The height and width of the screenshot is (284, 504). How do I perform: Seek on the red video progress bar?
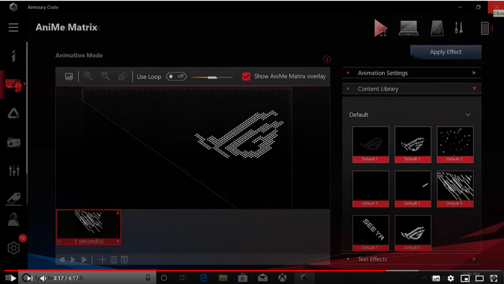pyautogui.click(x=252, y=271)
